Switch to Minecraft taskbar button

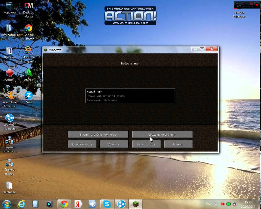(x=135, y=204)
